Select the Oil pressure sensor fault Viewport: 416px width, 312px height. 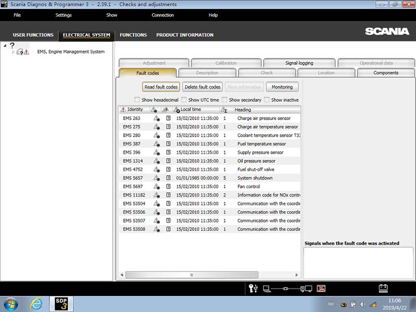pos(256,161)
